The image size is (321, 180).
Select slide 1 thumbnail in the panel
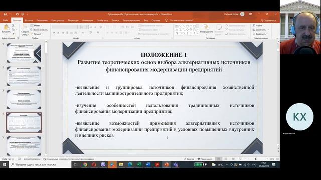pyautogui.click(x=24, y=53)
